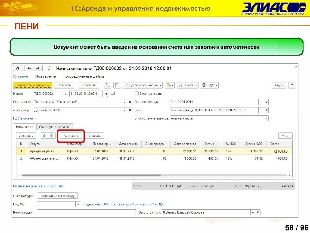Open the Мои заметки section
Viewport: 310px width, 233px height.
[46, 76]
